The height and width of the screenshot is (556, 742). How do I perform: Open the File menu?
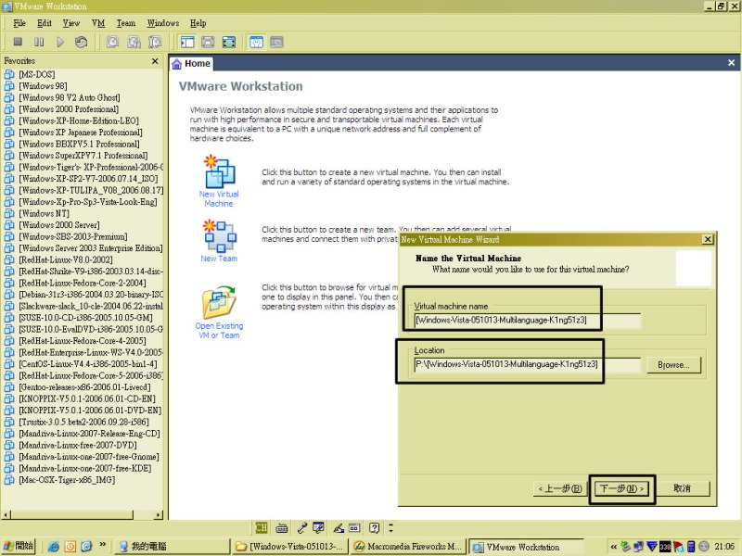pos(19,23)
